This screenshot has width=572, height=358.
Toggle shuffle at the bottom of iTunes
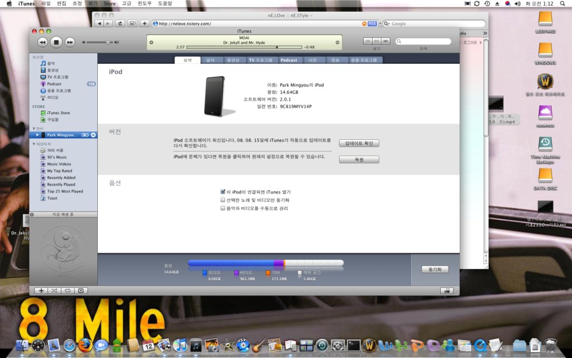(54, 291)
